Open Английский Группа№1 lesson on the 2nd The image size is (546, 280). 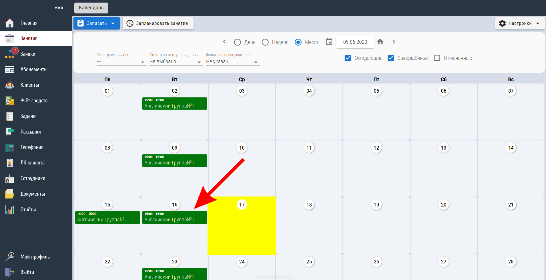click(x=175, y=104)
